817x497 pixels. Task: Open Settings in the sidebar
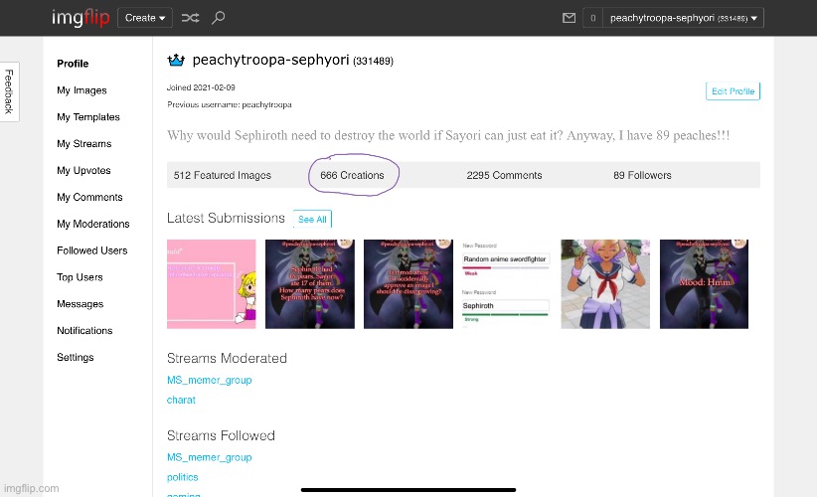tap(76, 357)
